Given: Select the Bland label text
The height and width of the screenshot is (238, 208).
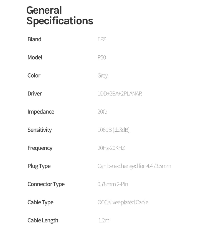Looking at the screenshot, I should (x=34, y=39).
